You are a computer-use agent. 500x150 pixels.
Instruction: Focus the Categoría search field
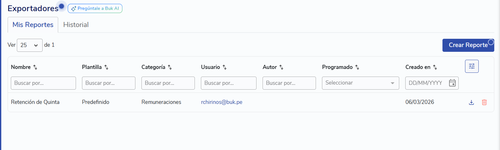pyautogui.click(x=168, y=83)
